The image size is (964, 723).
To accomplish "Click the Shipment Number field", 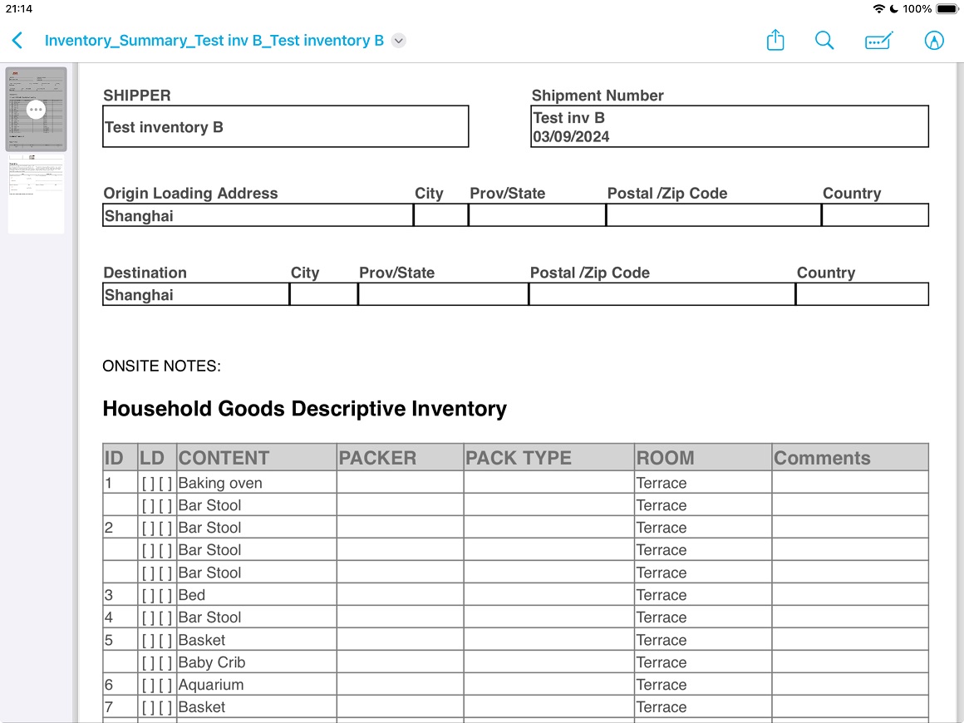I will point(729,127).
